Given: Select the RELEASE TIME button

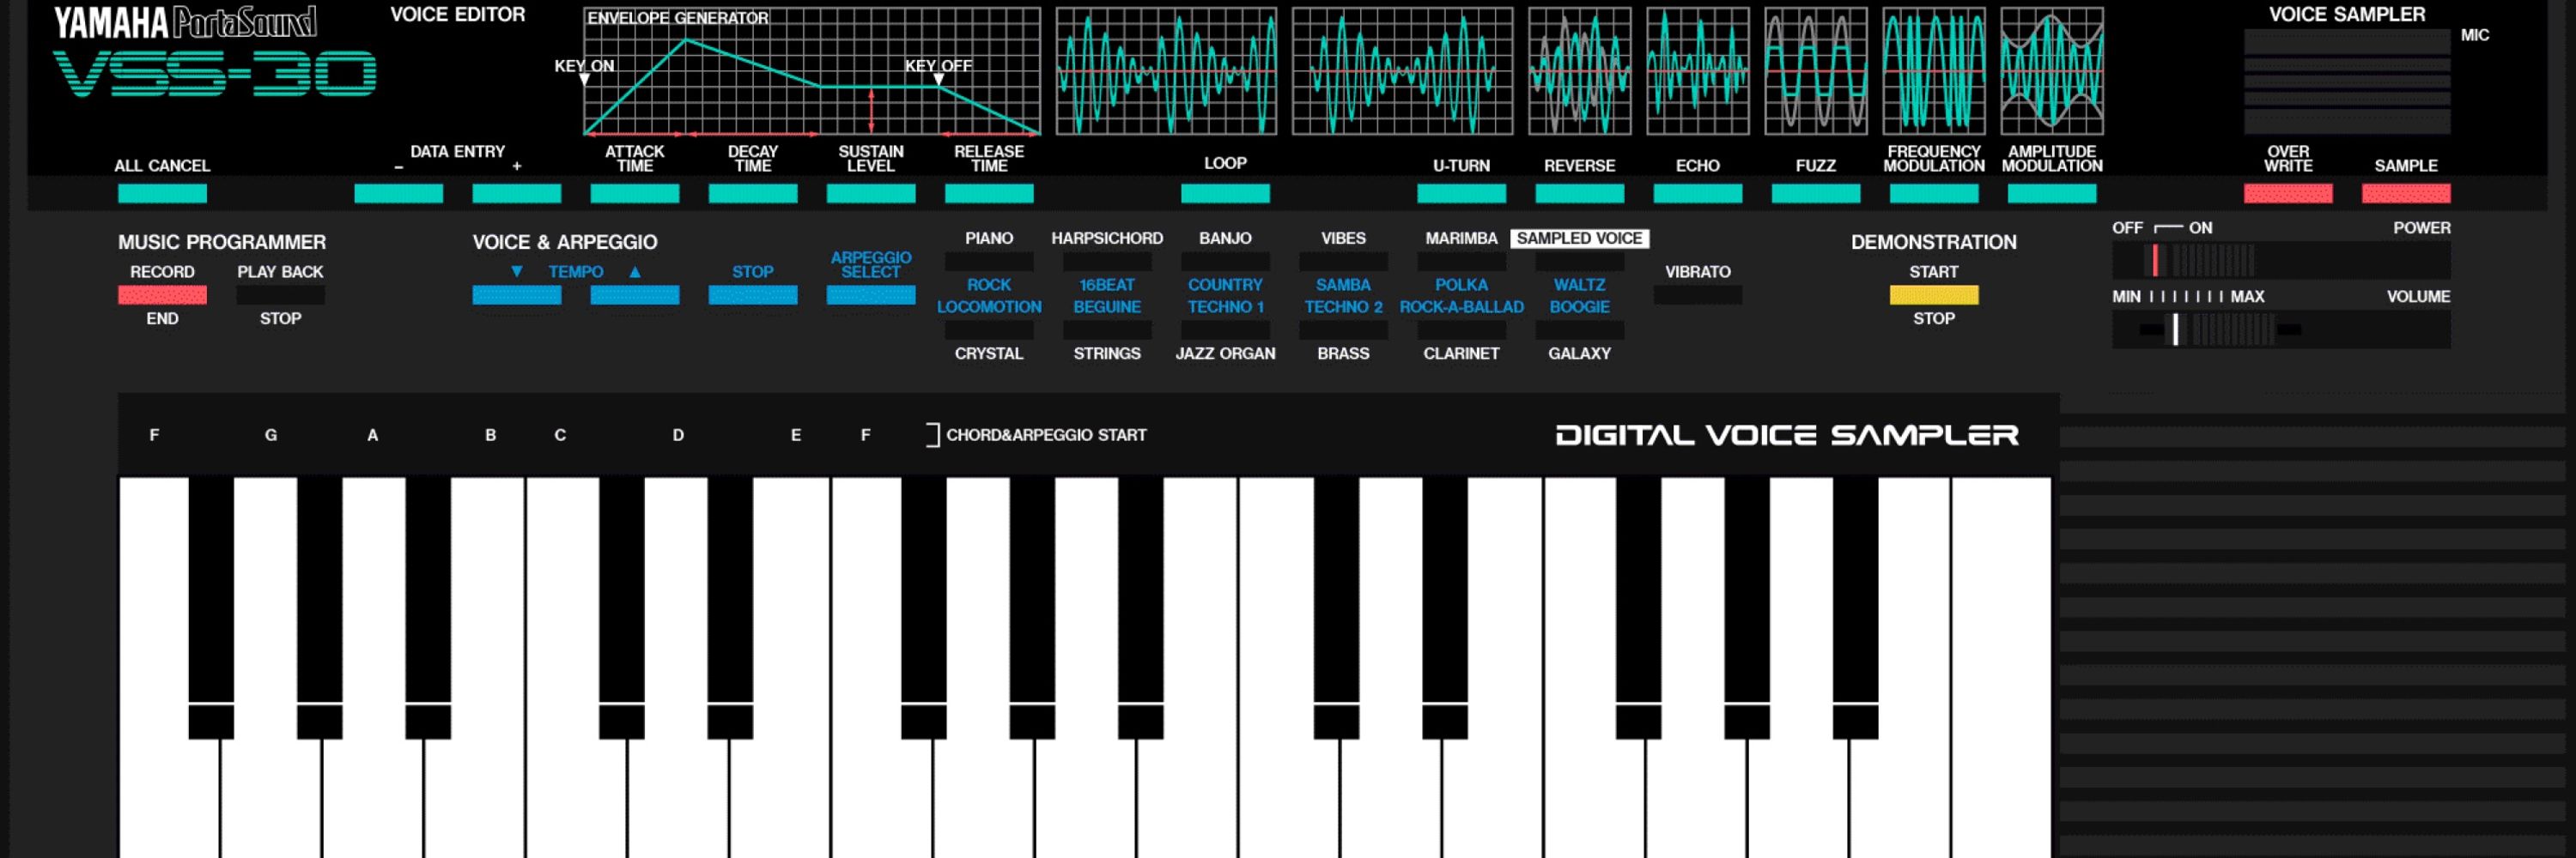Looking at the screenshot, I should point(988,194).
